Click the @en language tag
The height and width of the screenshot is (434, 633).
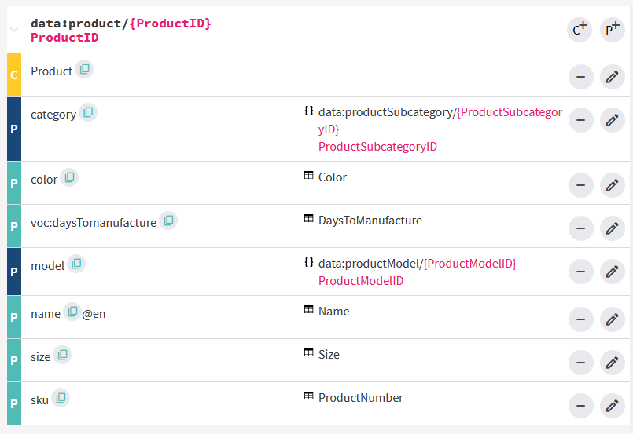[x=94, y=314]
